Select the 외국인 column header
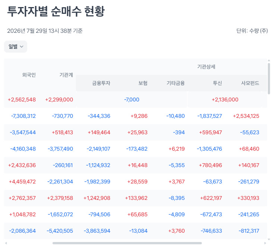Screen dimensions: 276x245 point(29,75)
